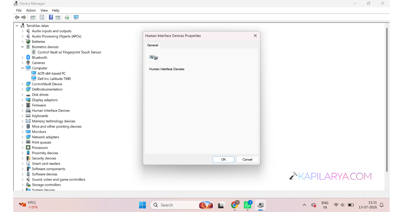
Task: Click Show/Hide Action Pane toolbar icon
Action: point(58,17)
